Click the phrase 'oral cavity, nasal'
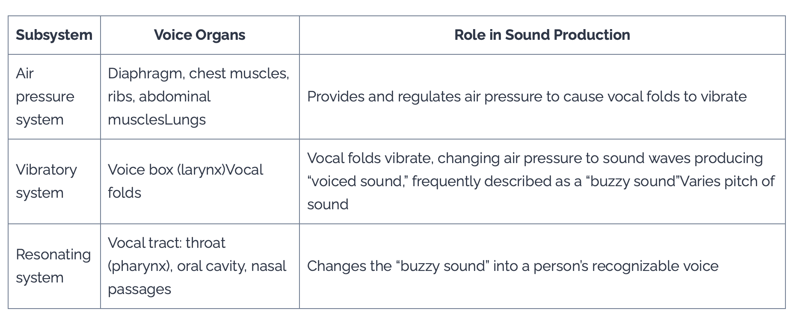The image size is (794, 321). [231, 266]
